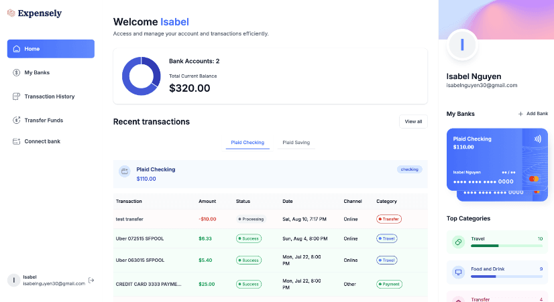This screenshot has height=302, width=554.
Task: Click the Expensely brand name
Action: [40, 13]
